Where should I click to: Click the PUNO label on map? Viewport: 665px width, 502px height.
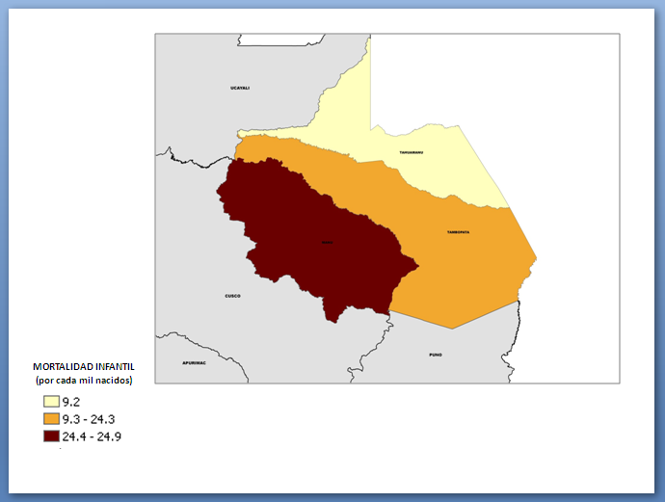point(436,355)
